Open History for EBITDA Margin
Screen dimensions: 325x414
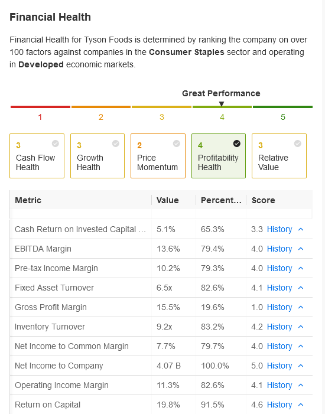(x=279, y=249)
